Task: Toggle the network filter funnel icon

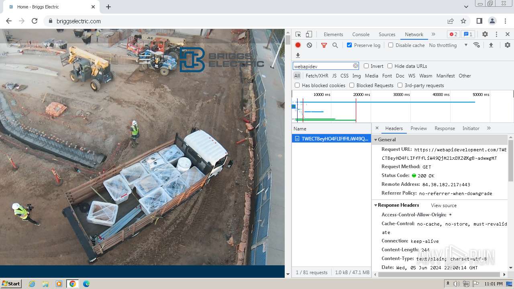Action: (x=324, y=45)
